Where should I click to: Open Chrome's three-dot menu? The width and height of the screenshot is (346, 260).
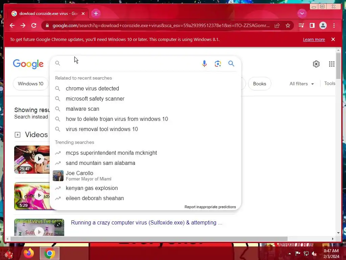pyautogui.click(x=334, y=25)
